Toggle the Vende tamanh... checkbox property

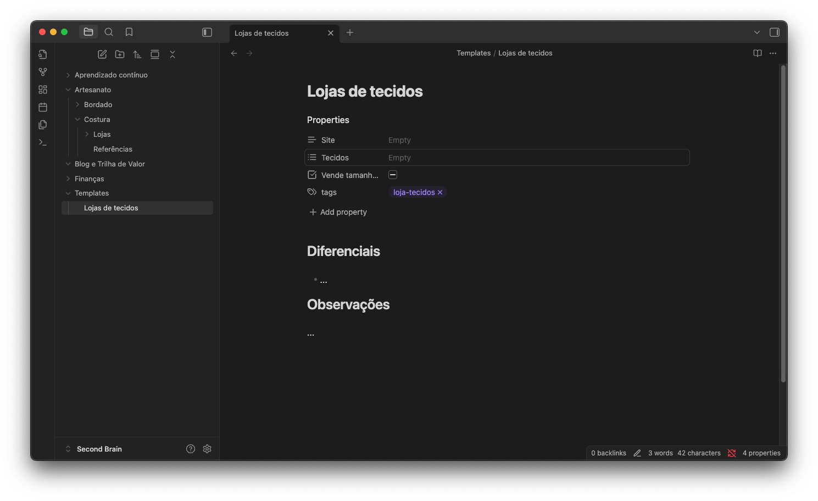392,174
